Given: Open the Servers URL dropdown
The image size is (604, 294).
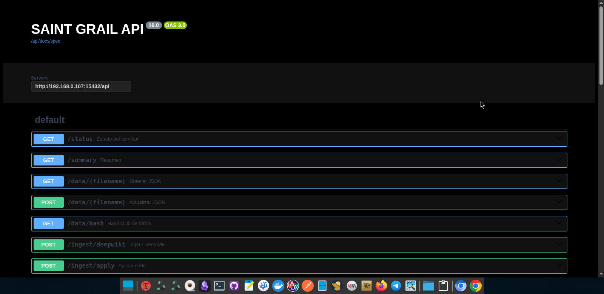Looking at the screenshot, I should [81, 86].
